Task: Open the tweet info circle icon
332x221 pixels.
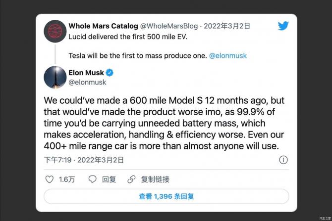Action: [283, 160]
